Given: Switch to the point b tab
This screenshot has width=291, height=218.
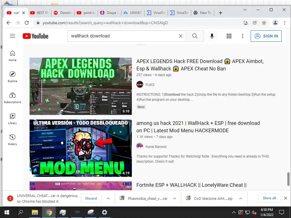Looking at the screenshot, I should (86, 12).
